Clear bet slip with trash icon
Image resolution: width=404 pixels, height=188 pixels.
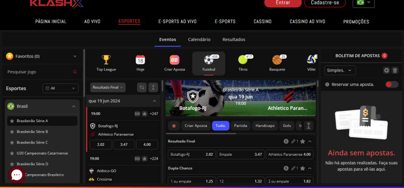pyautogui.click(x=395, y=70)
